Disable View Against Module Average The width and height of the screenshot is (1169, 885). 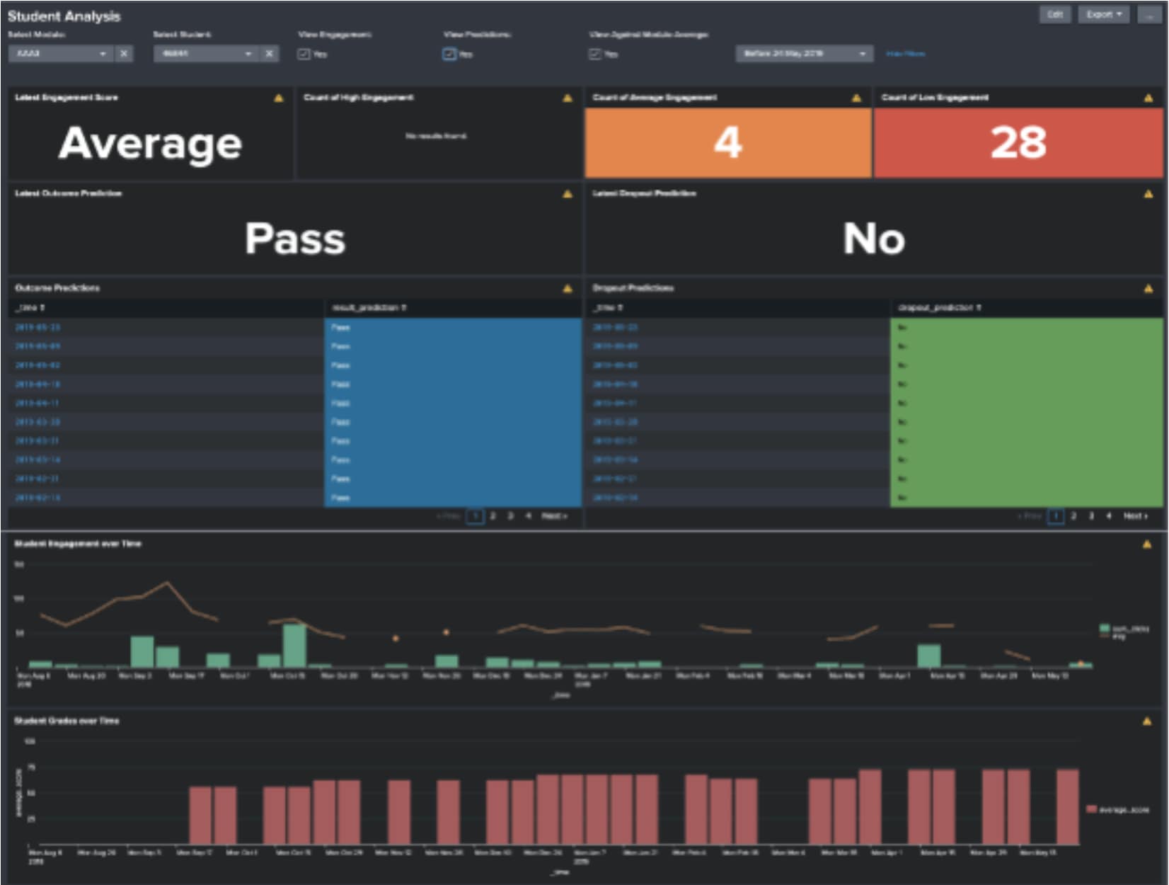click(x=595, y=54)
